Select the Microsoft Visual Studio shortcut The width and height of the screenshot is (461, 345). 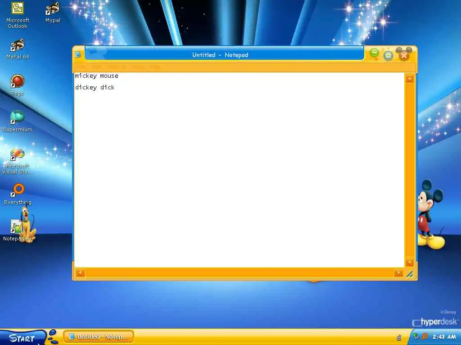pos(18,161)
